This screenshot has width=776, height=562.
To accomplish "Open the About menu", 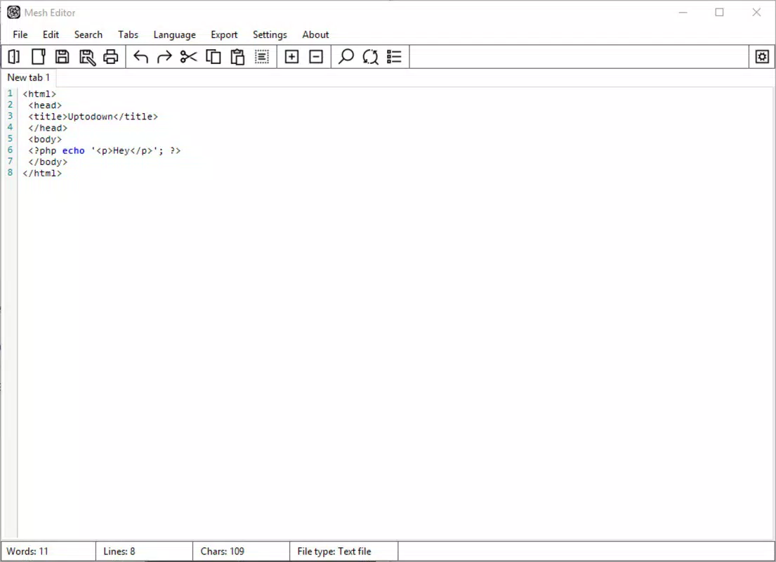I will point(315,34).
